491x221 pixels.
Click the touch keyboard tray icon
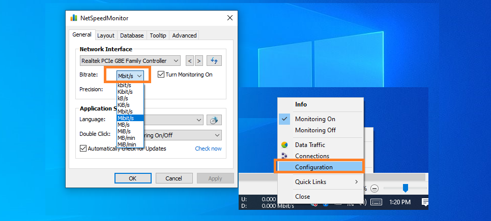pos(376,202)
